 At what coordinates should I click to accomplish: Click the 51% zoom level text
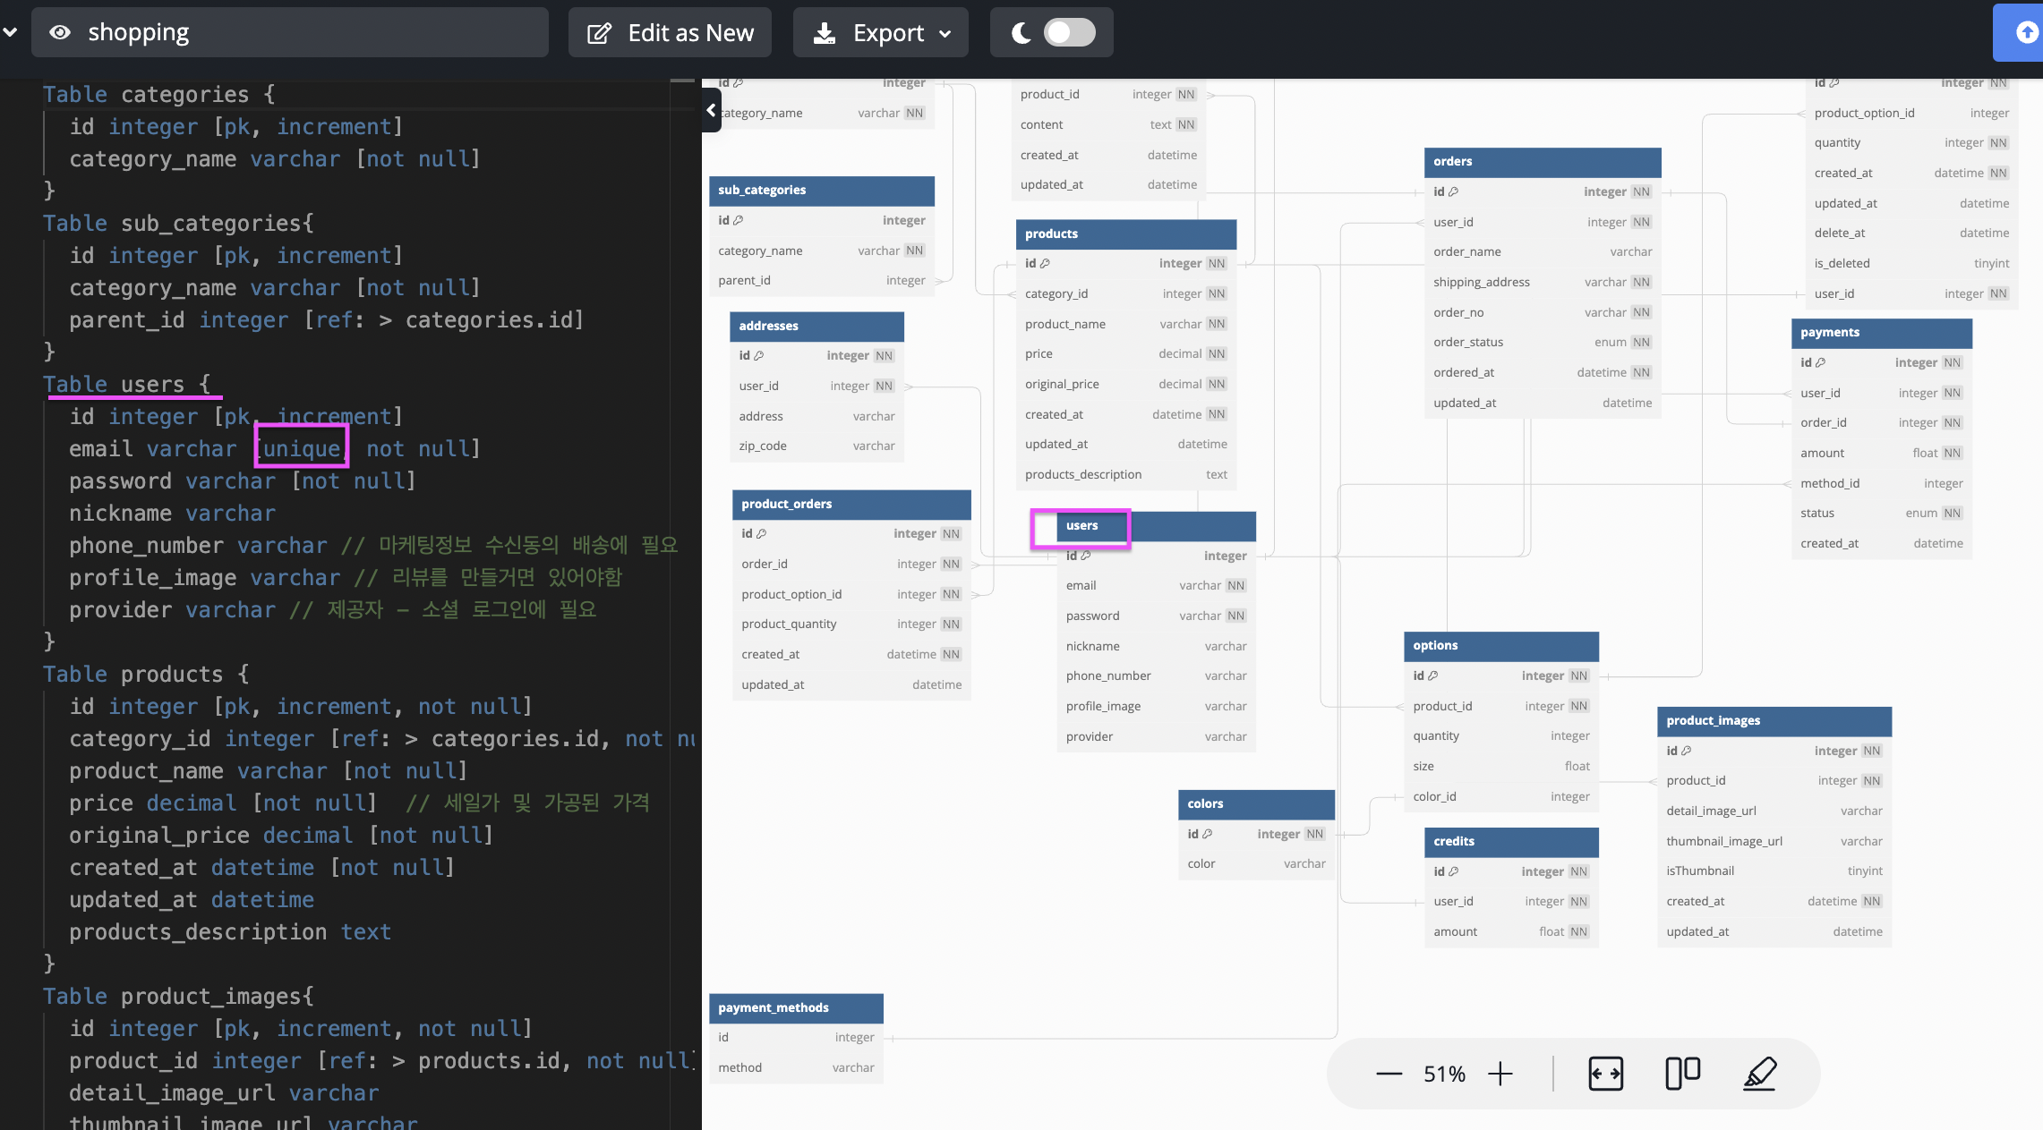point(1444,1074)
